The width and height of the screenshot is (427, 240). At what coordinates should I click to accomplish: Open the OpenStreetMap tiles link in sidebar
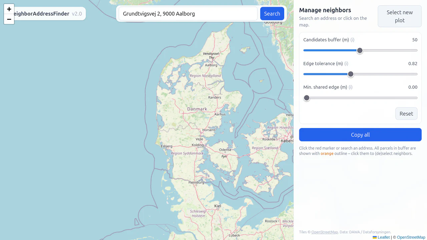click(x=325, y=232)
